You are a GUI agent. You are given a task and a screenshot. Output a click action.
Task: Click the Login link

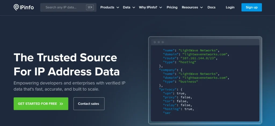point(230,7)
